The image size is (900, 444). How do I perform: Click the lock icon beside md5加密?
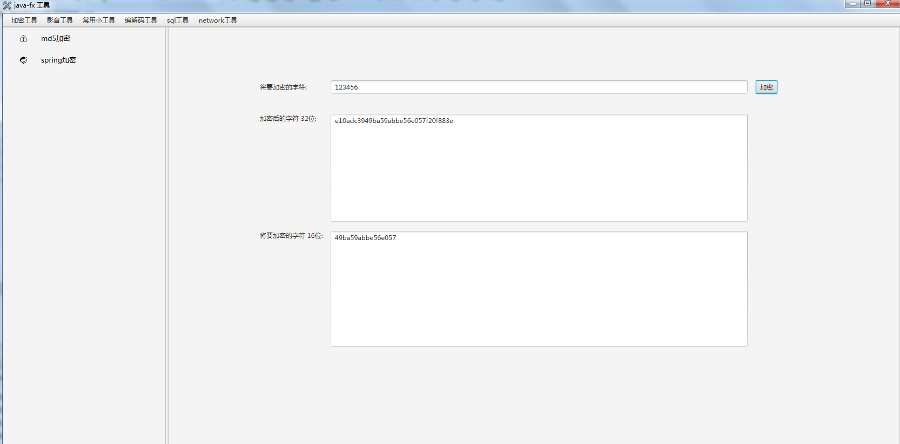pyautogui.click(x=23, y=39)
